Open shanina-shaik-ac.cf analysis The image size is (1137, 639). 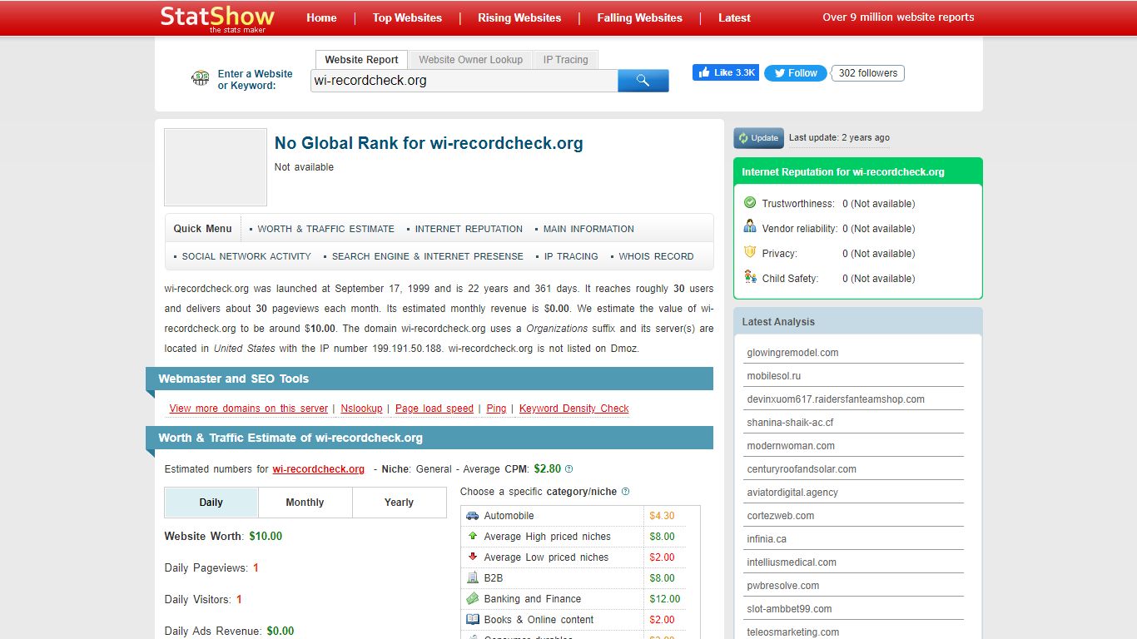(790, 423)
